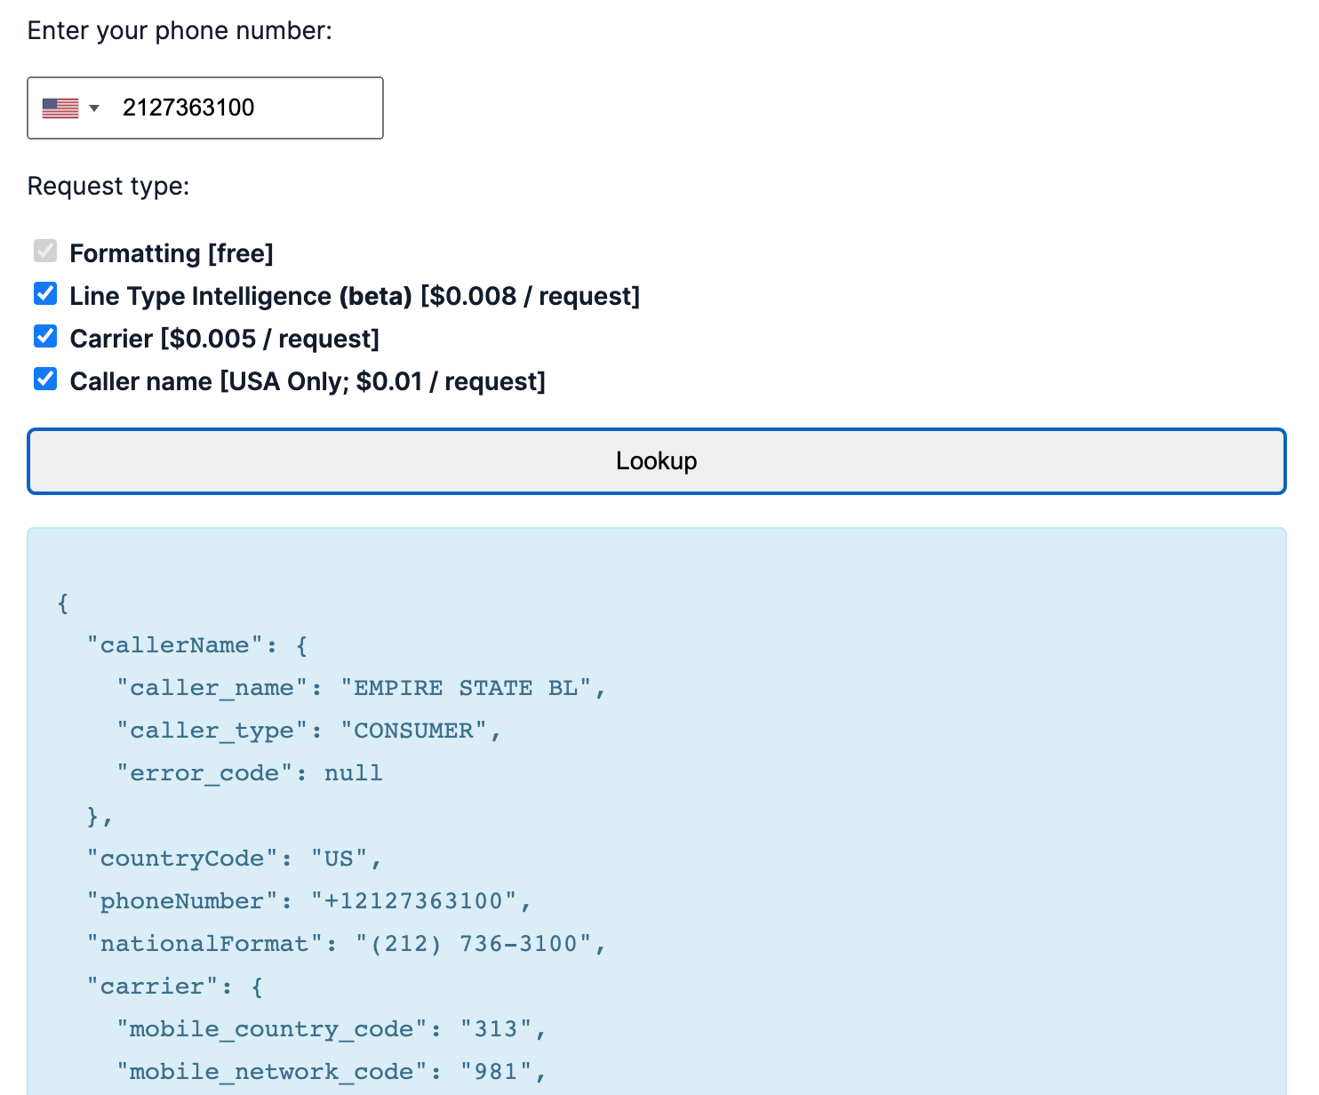Click the "Request type:" label

coord(108,187)
